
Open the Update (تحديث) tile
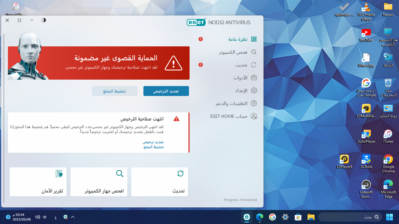pyautogui.click(x=159, y=182)
